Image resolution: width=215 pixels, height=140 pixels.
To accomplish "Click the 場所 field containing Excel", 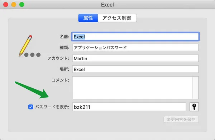I will pos(135,69).
